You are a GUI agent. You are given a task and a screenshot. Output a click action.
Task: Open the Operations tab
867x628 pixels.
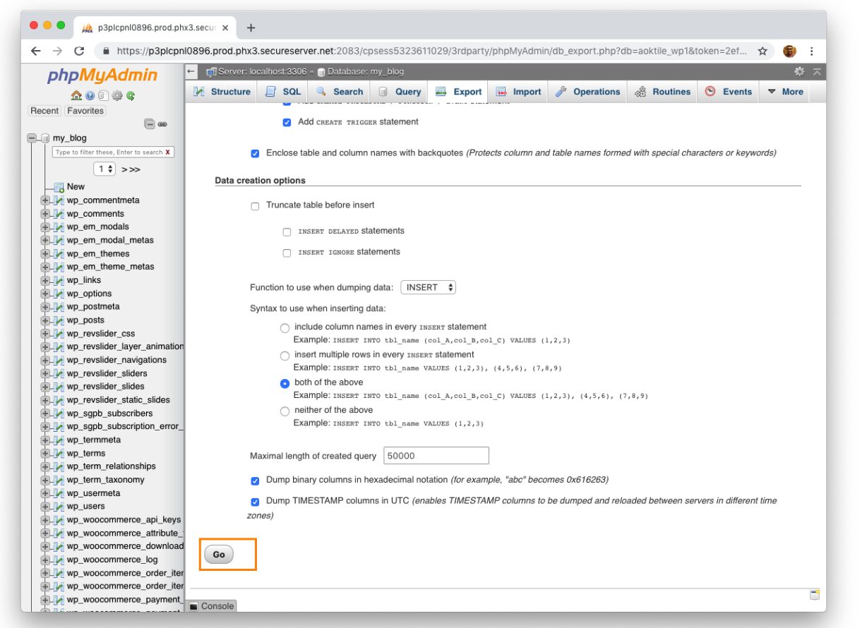tap(591, 91)
